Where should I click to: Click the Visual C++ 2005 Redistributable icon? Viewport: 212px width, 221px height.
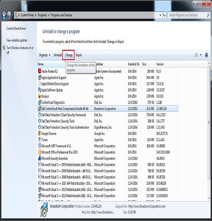click(x=39, y=164)
